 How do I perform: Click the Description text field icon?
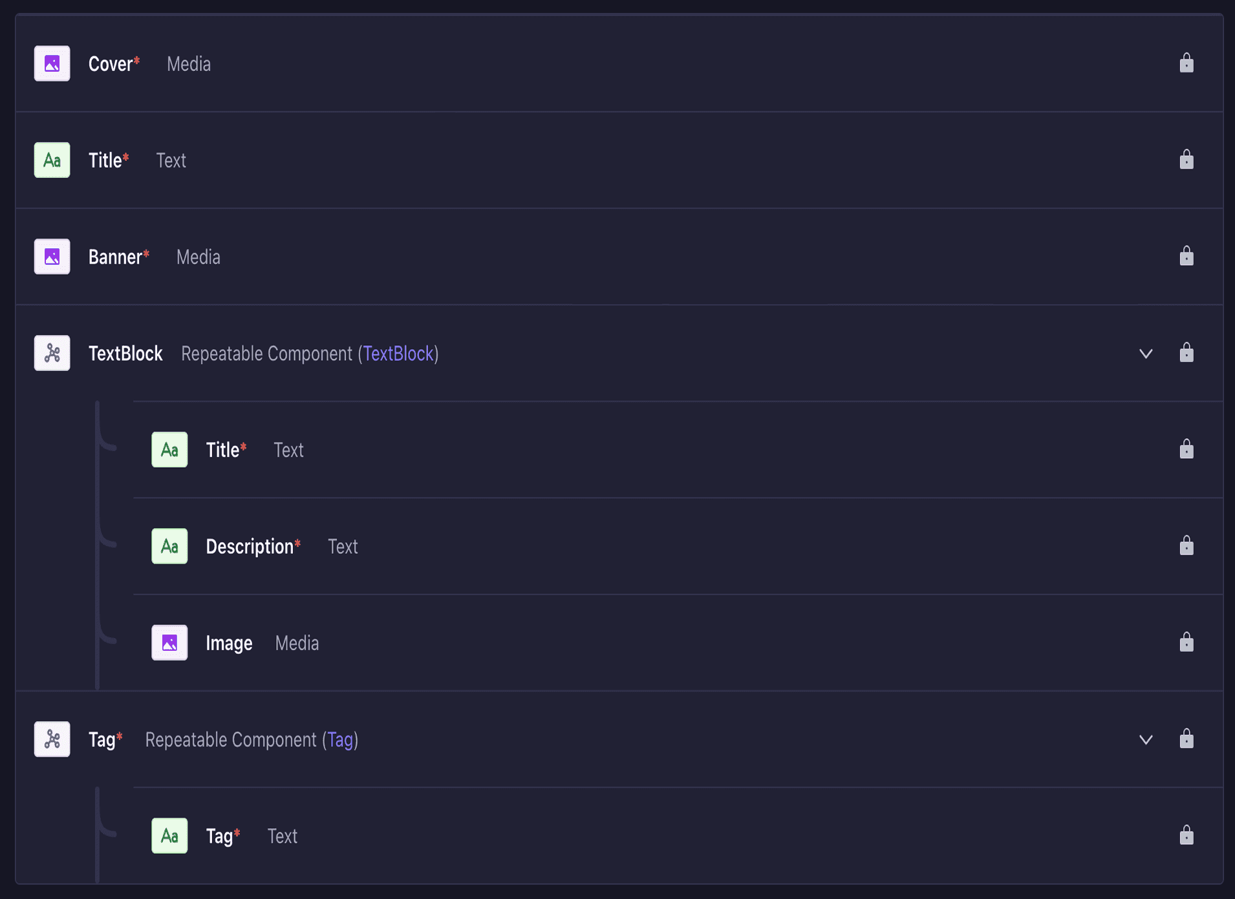pyautogui.click(x=169, y=546)
